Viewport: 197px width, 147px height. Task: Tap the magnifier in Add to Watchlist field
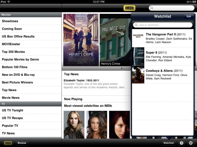pyautogui.click(x=136, y=25)
